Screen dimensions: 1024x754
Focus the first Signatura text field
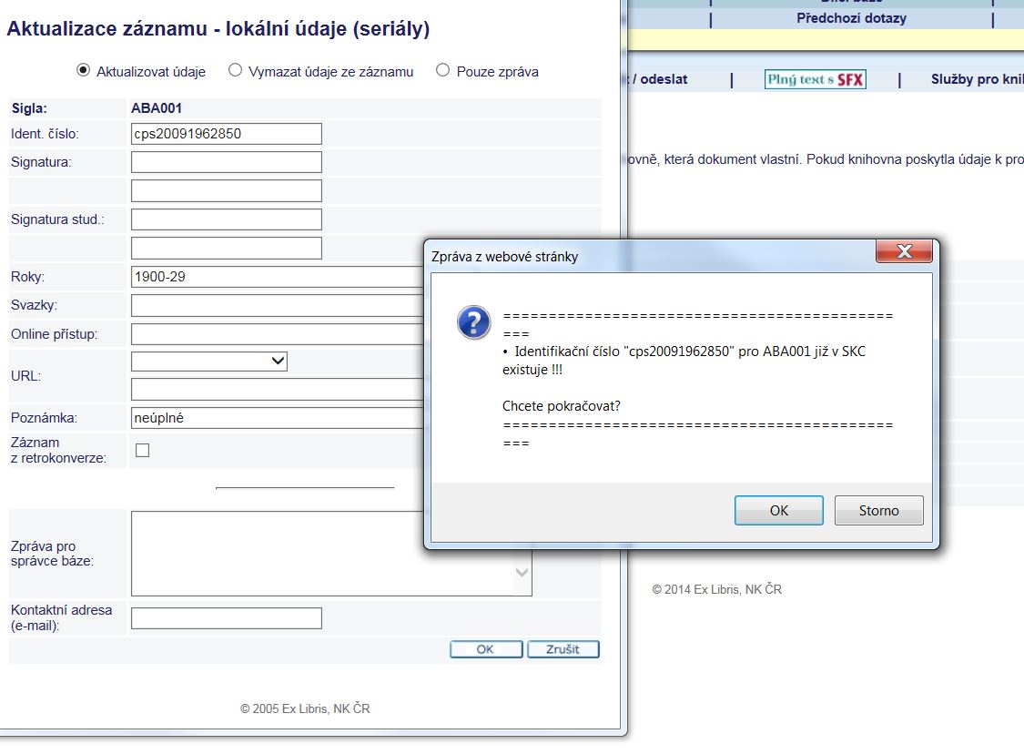pyautogui.click(x=227, y=162)
